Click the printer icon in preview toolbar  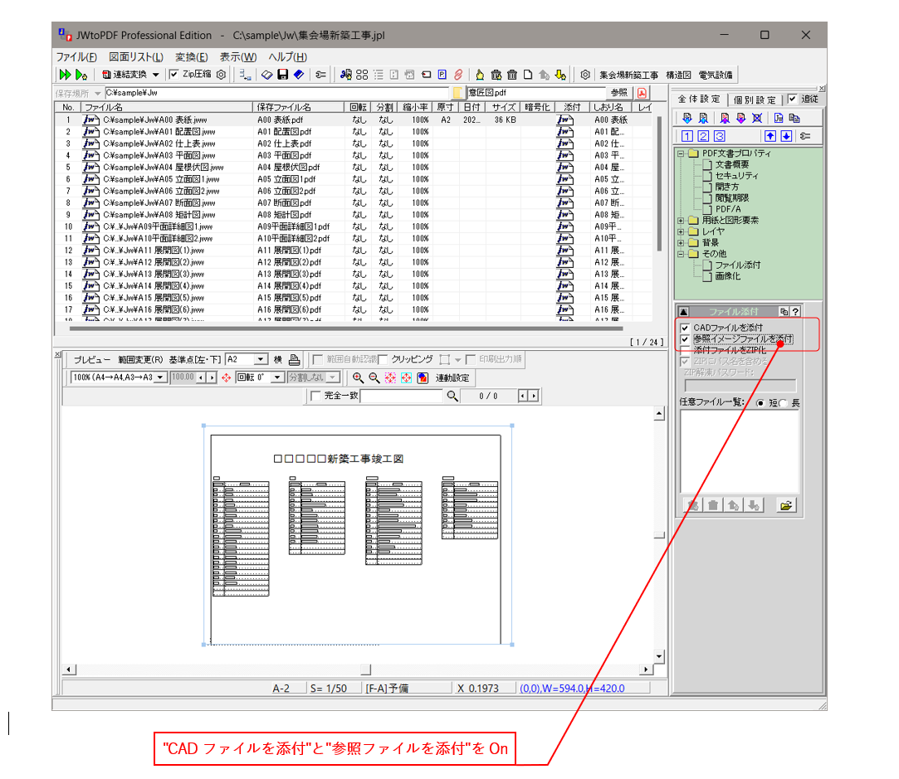294,359
